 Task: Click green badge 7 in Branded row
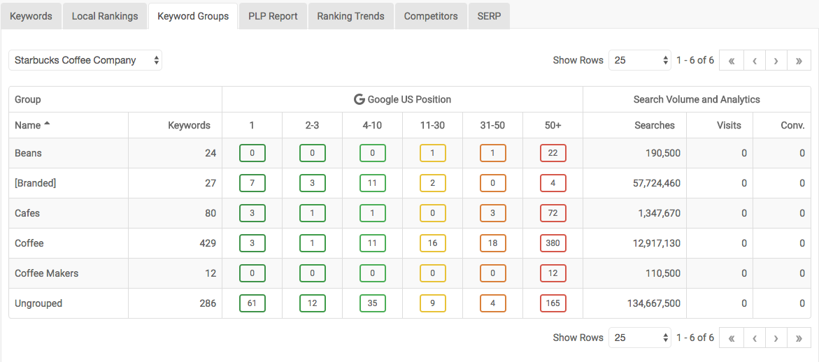pyautogui.click(x=252, y=184)
